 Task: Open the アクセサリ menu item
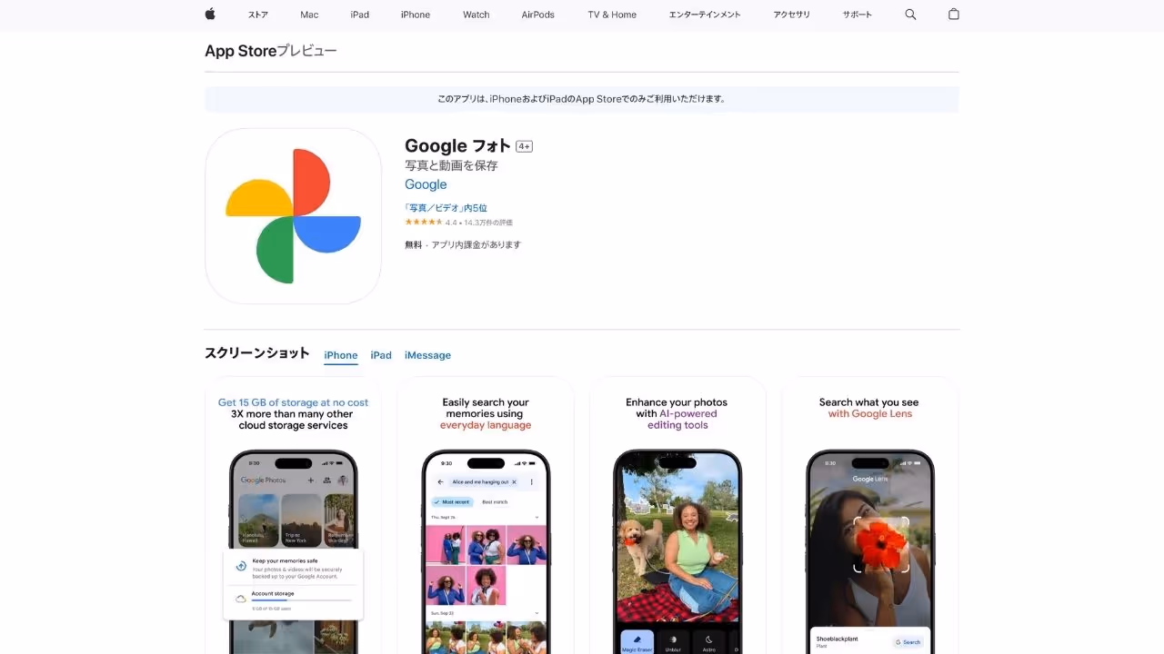click(x=792, y=15)
